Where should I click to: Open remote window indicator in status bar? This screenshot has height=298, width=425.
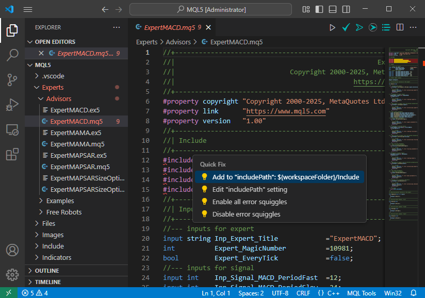click(x=9, y=293)
